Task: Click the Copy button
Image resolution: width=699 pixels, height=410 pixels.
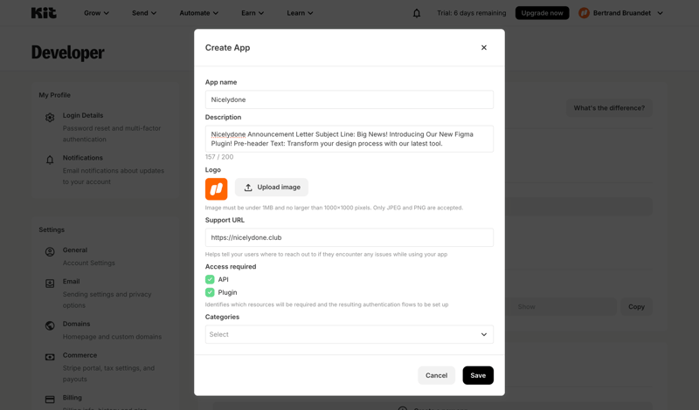Action: pos(636,307)
